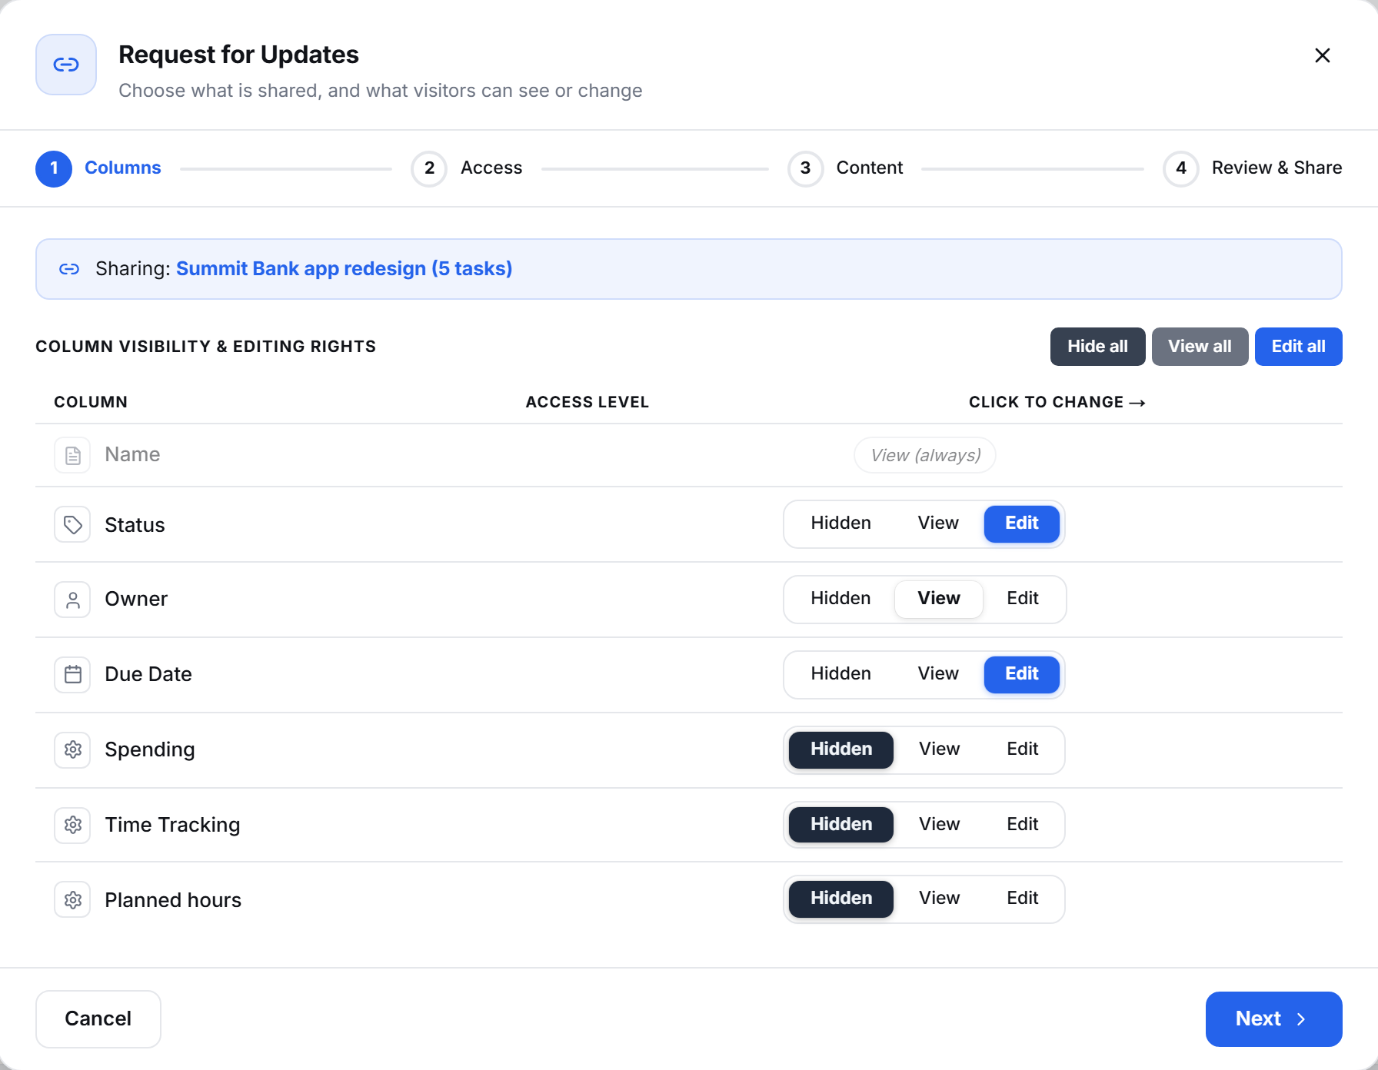Image resolution: width=1378 pixels, height=1070 pixels.
Task: Click the CLICK TO CHANGE header text
Action: coord(1057,402)
